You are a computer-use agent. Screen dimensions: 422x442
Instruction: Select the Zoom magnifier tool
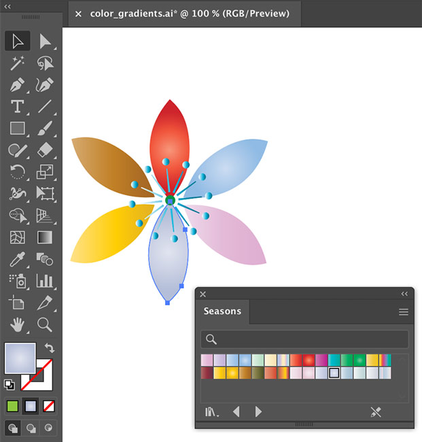(x=45, y=324)
